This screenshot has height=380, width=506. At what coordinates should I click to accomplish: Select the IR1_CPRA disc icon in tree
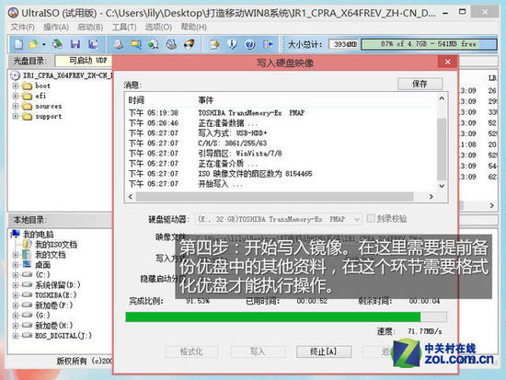[x=15, y=75]
